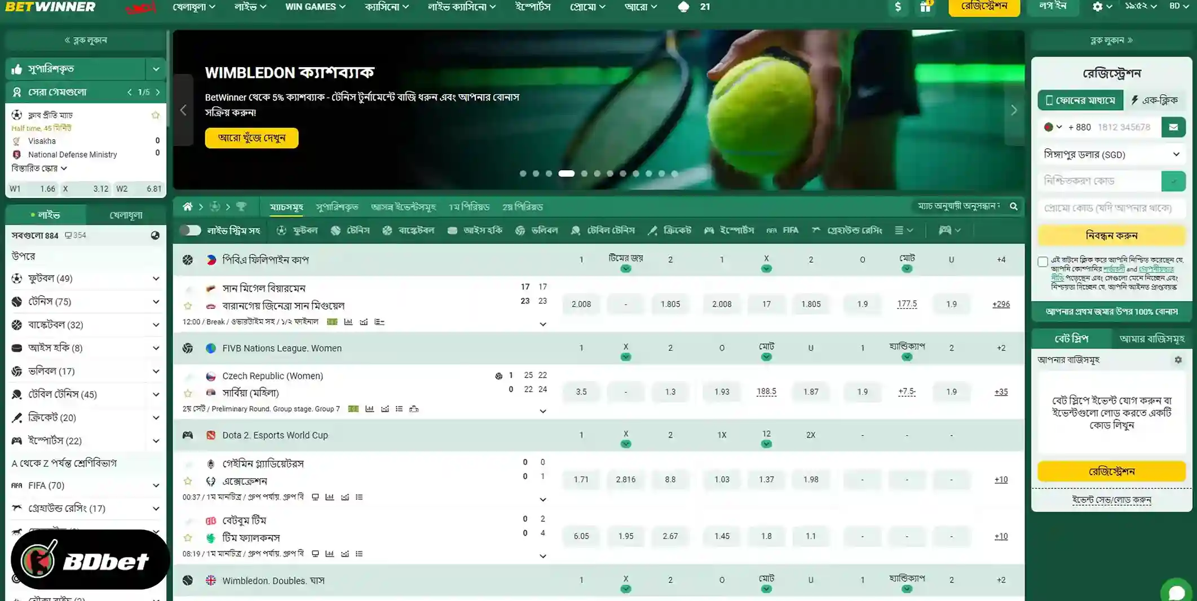
Task: Open the country code flag dropdown
Action: 1052,127
